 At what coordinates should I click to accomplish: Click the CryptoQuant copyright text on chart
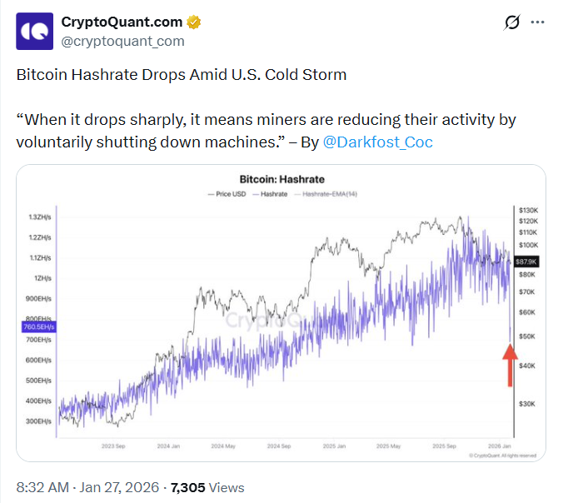501,456
